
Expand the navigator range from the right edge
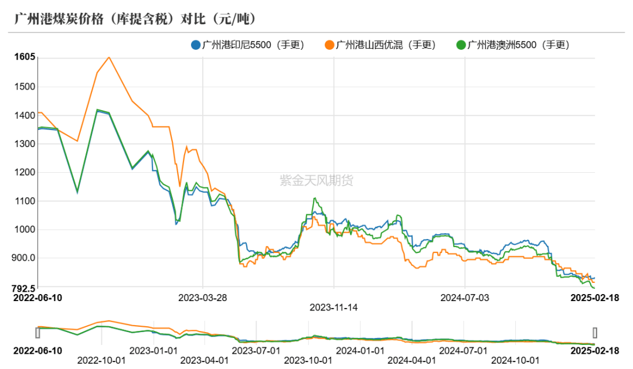pos(595,332)
